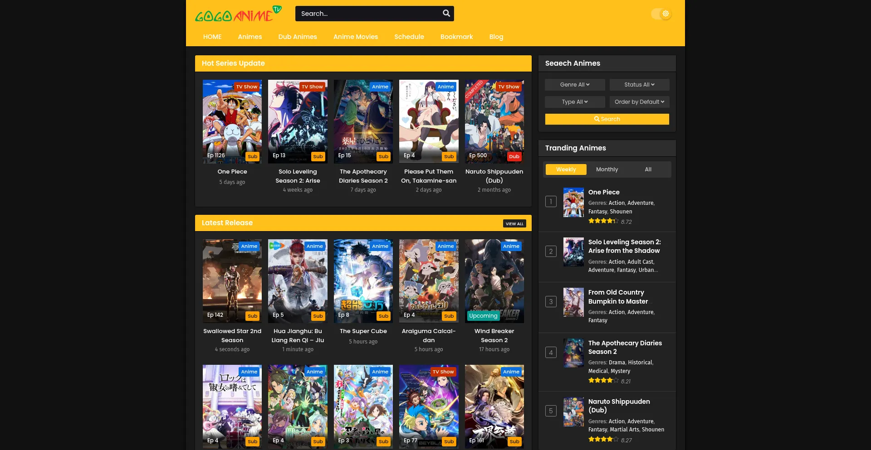
Task: Open the Ep 77 Beyblade TV Show poster
Action: pos(429,406)
